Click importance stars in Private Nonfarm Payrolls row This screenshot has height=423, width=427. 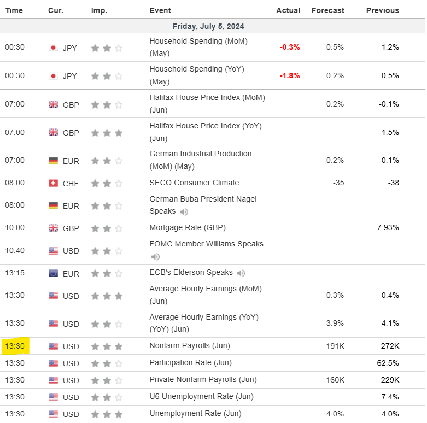point(107,380)
